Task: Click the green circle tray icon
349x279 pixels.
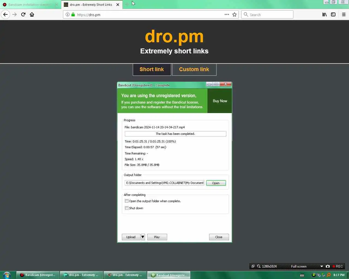Action: tap(314, 275)
